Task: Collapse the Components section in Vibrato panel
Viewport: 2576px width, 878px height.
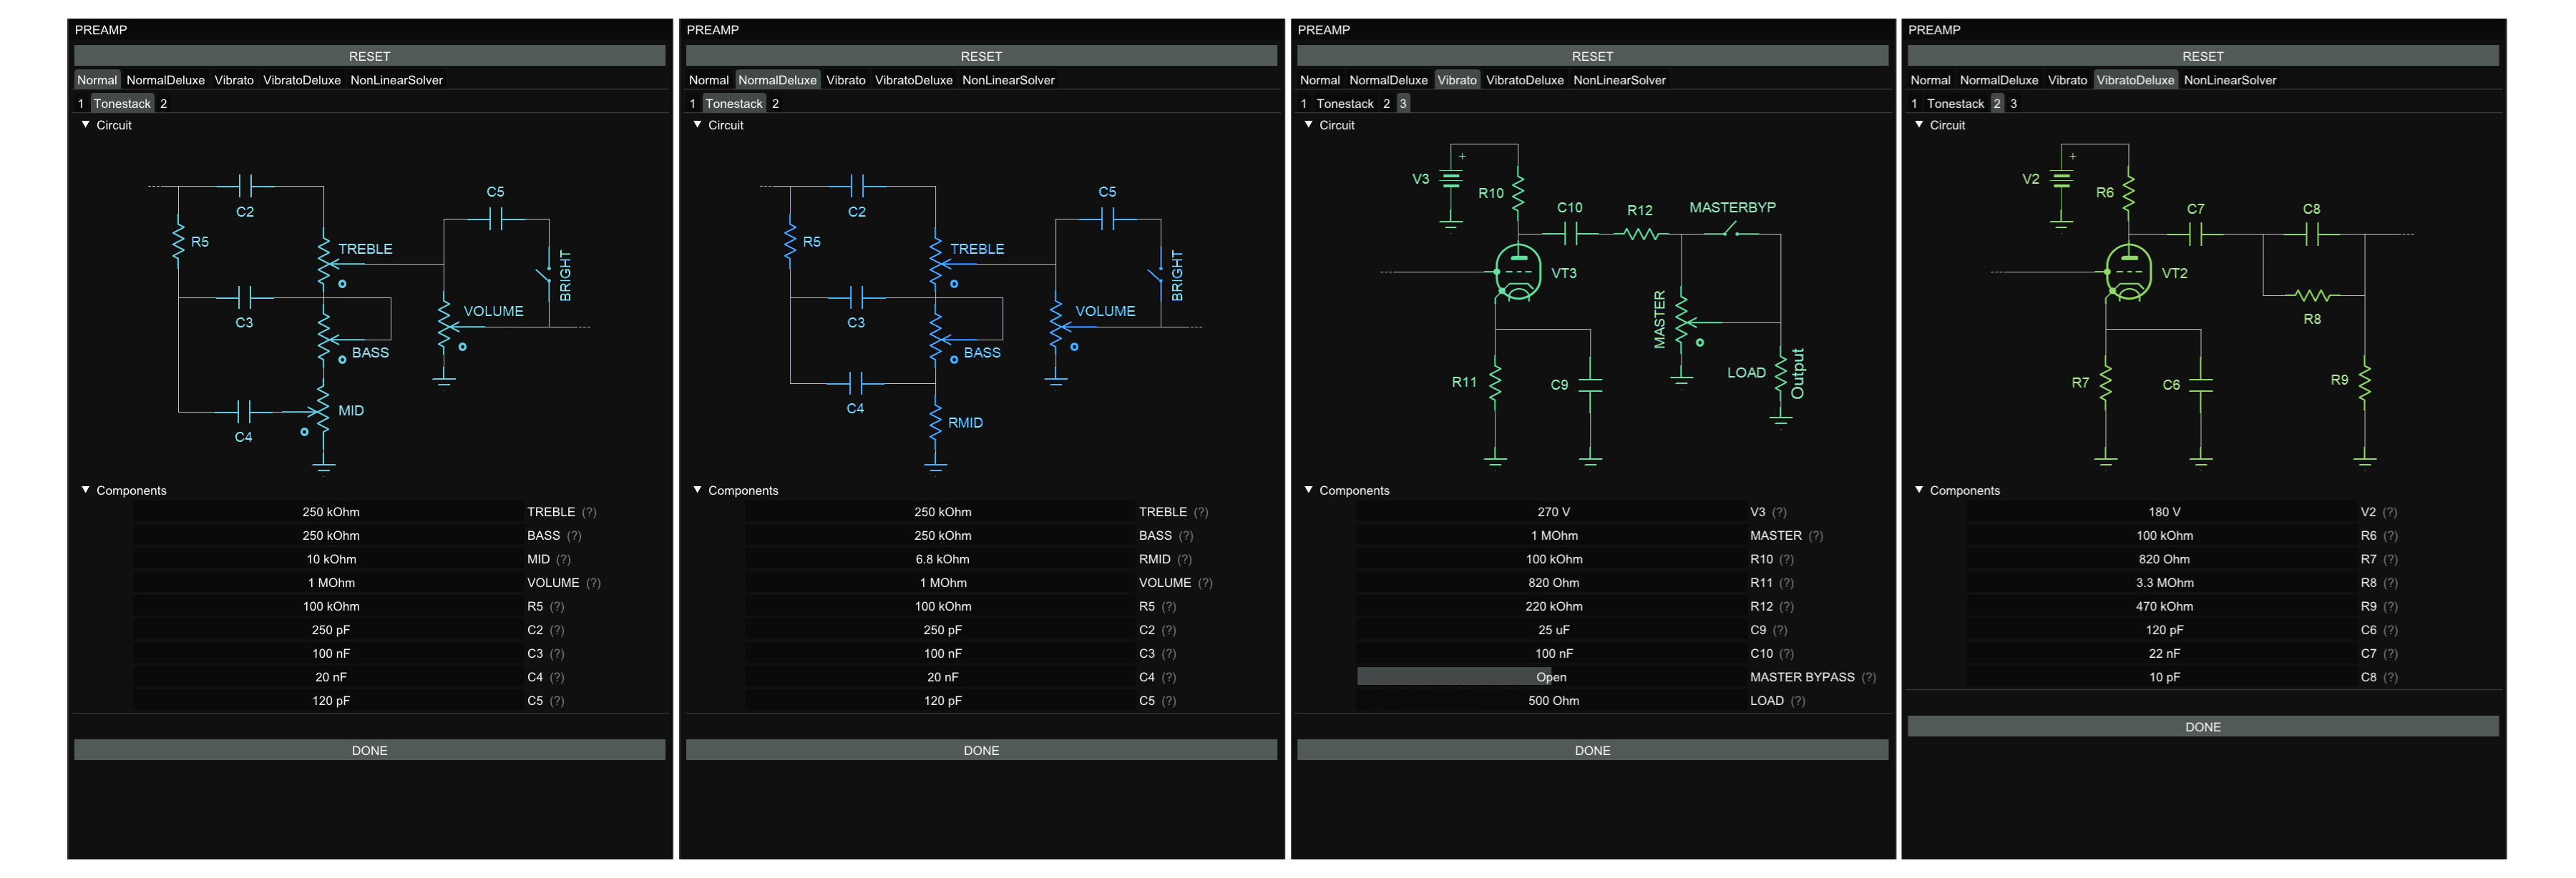Action: (x=1309, y=490)
